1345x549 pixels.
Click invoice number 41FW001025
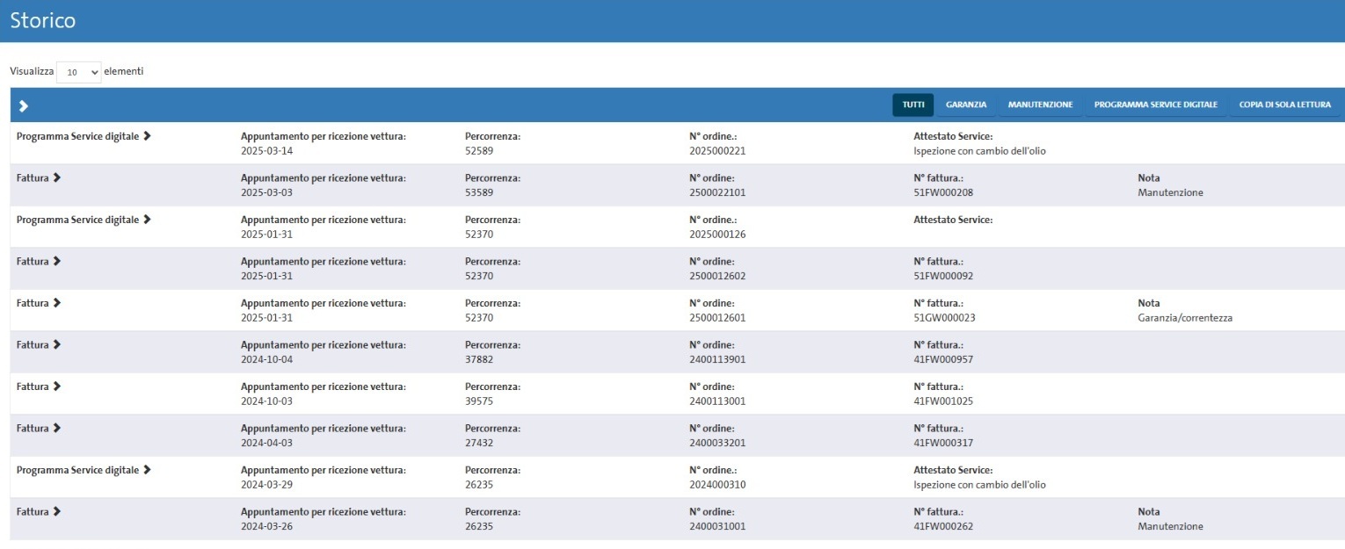943,401
